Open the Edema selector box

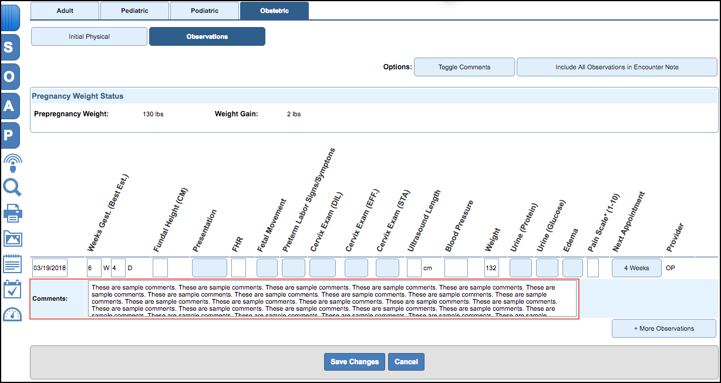[x=573, y=268]
